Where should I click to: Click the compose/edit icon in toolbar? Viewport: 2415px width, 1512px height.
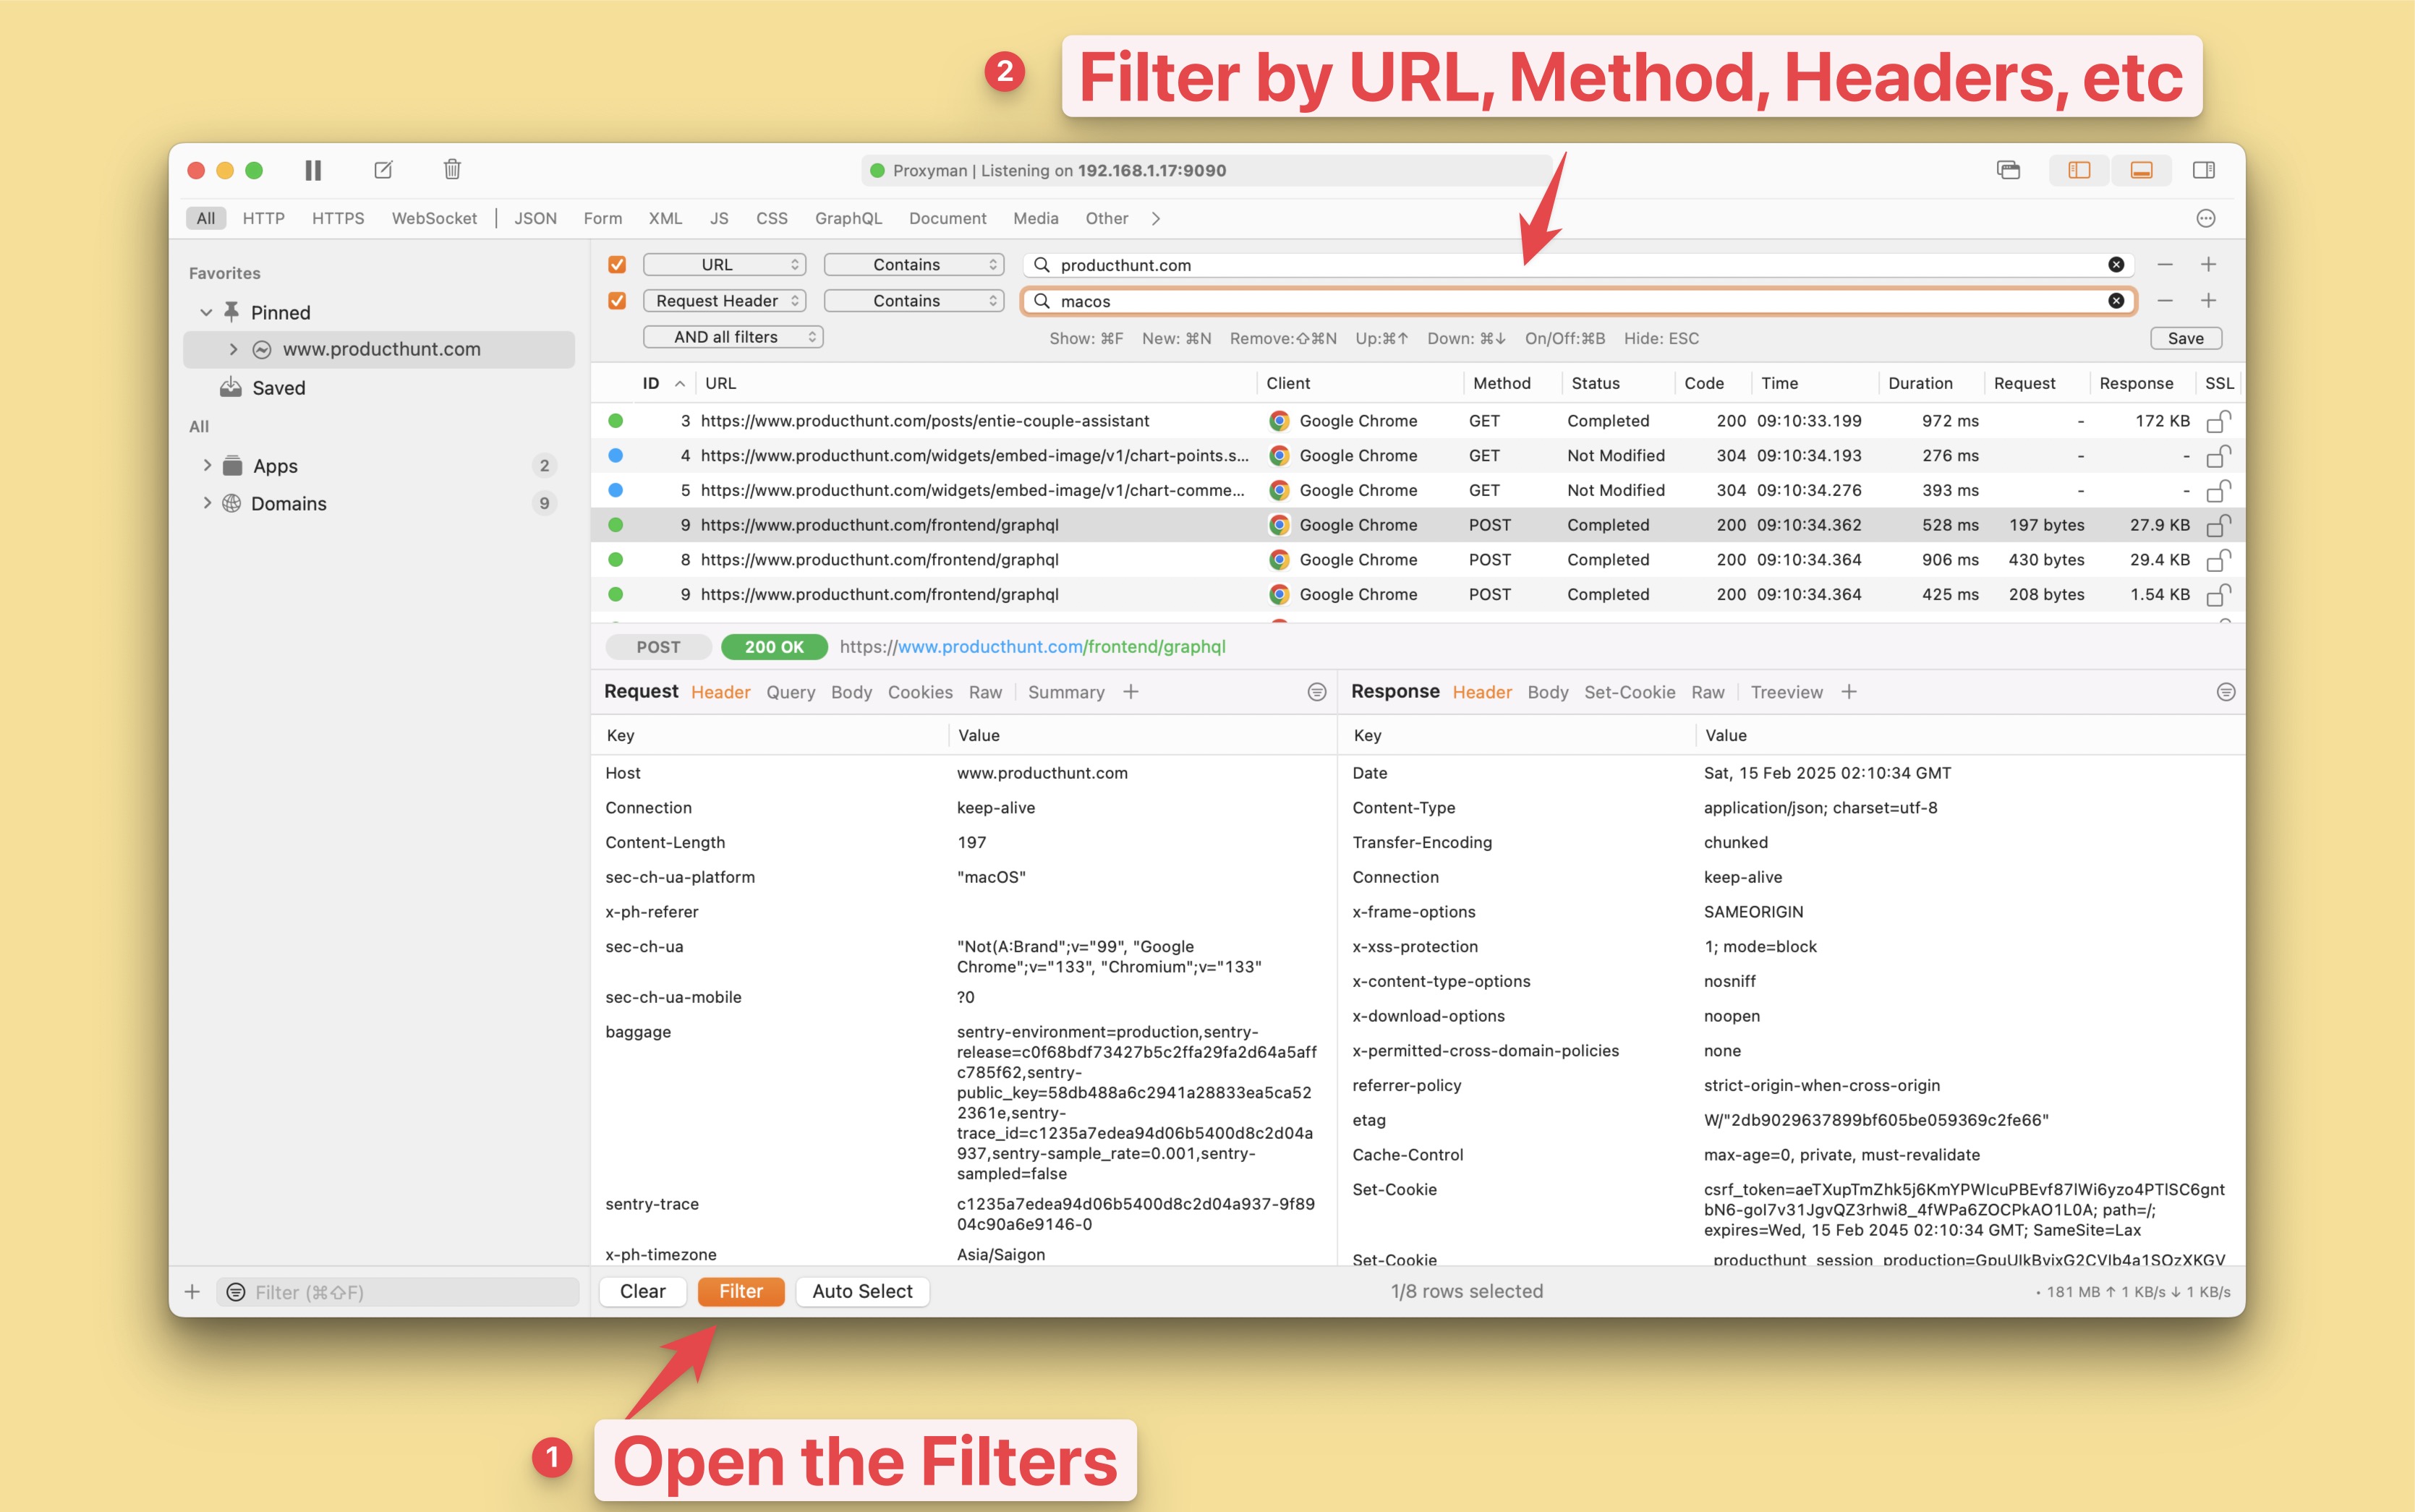click(x=383, y=170)
